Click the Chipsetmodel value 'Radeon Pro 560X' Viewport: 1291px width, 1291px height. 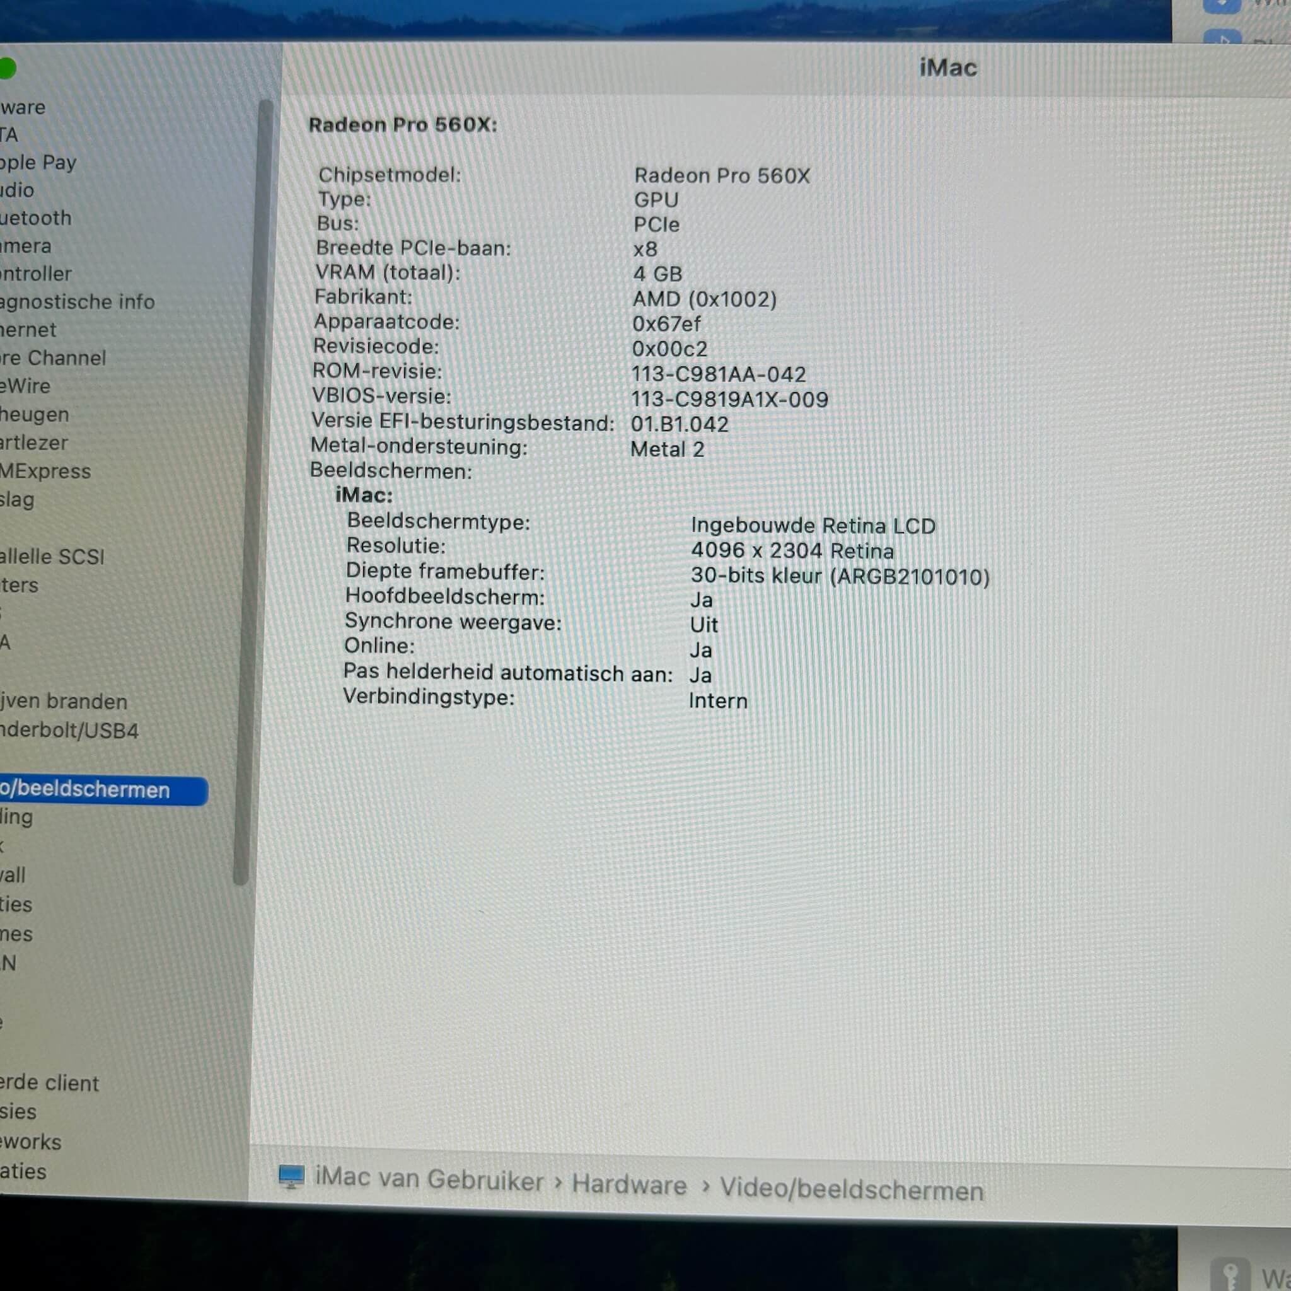(722, 176)
